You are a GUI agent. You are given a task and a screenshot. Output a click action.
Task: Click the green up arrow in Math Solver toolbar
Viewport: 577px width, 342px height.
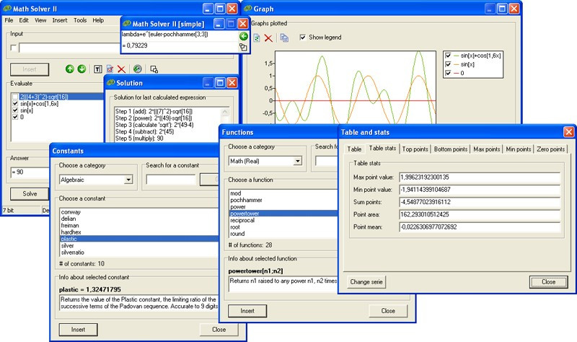click(x=69, y=69)
